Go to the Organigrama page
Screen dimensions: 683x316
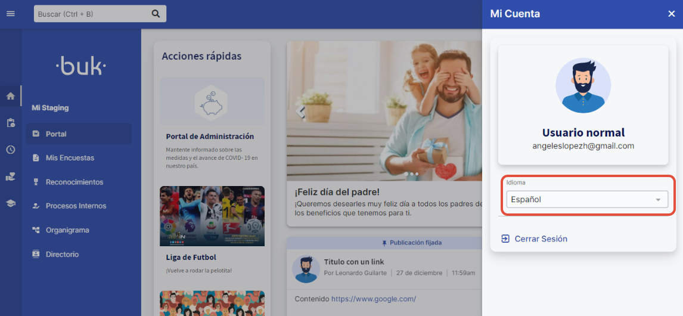point(67,230)
